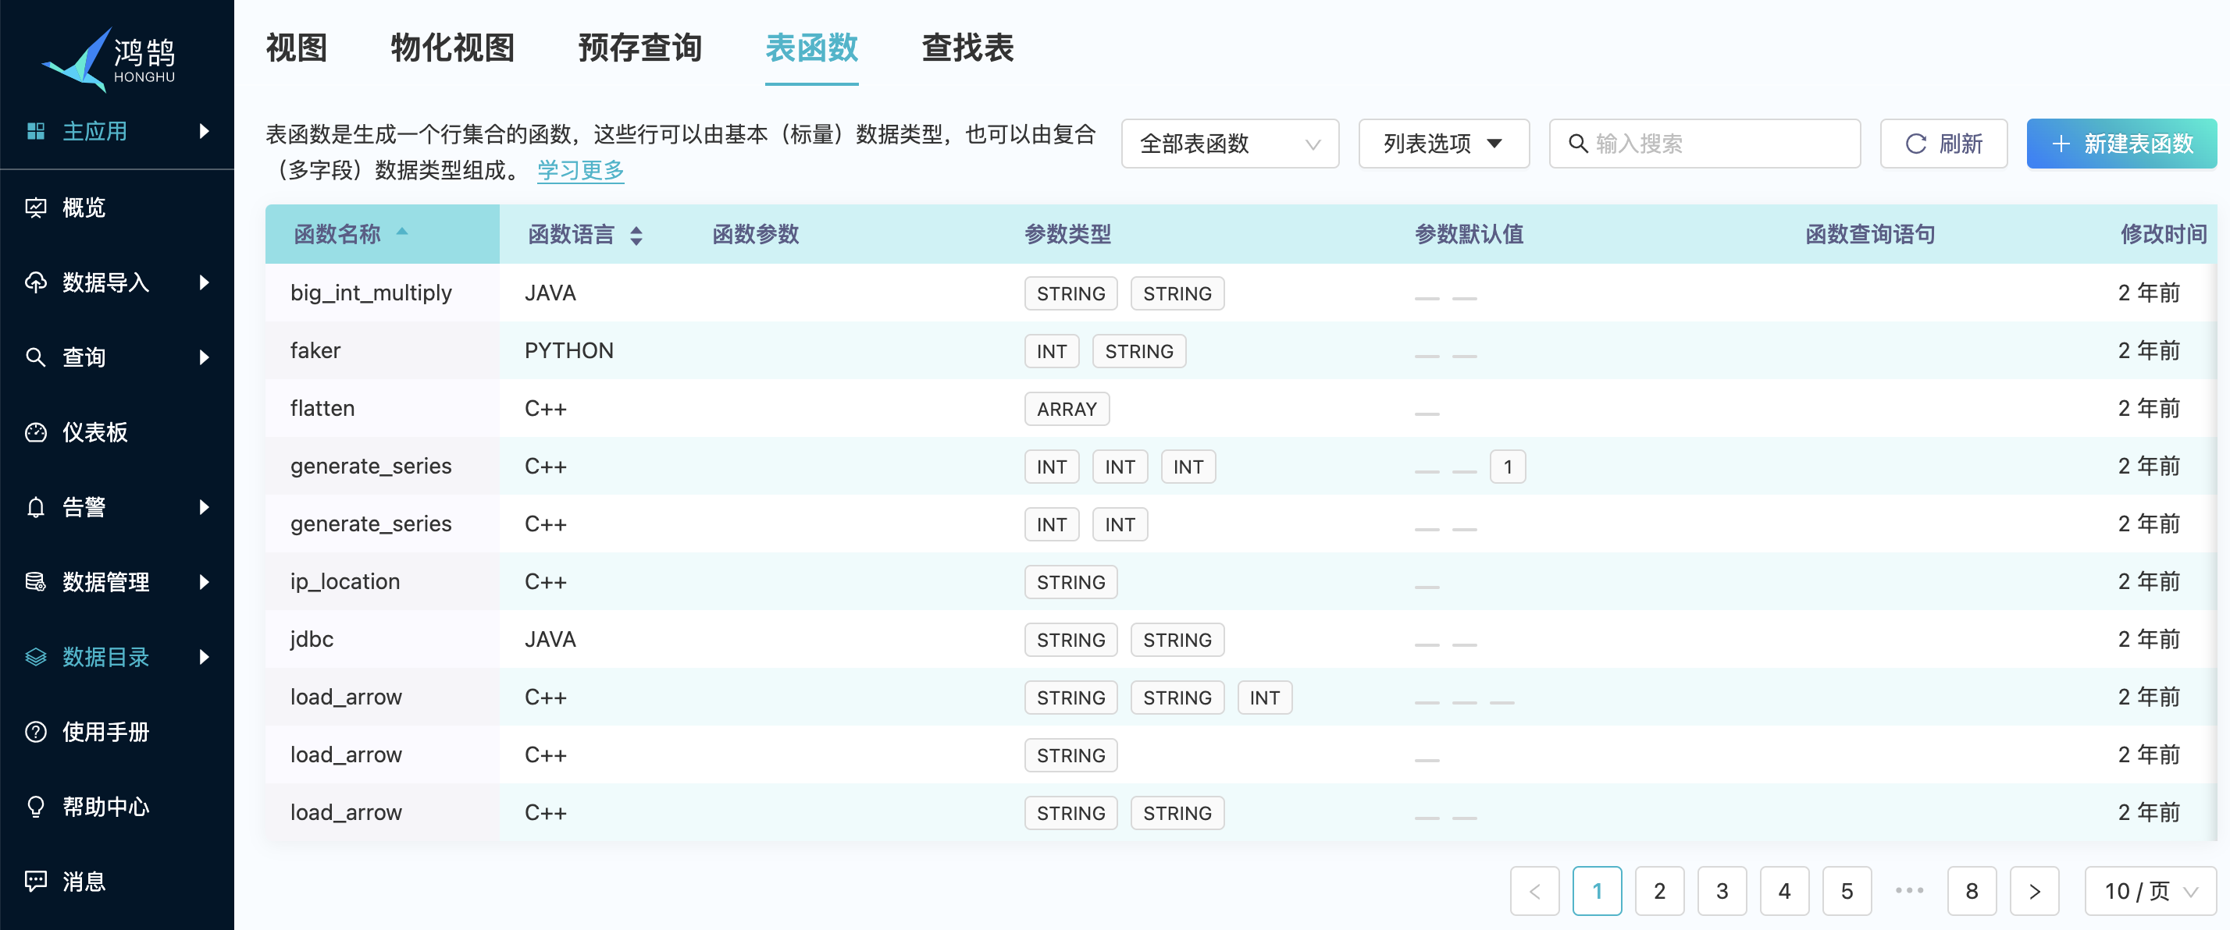
Task: Open the 全部表函数 filter dropdown
Action: (1229, 143)
